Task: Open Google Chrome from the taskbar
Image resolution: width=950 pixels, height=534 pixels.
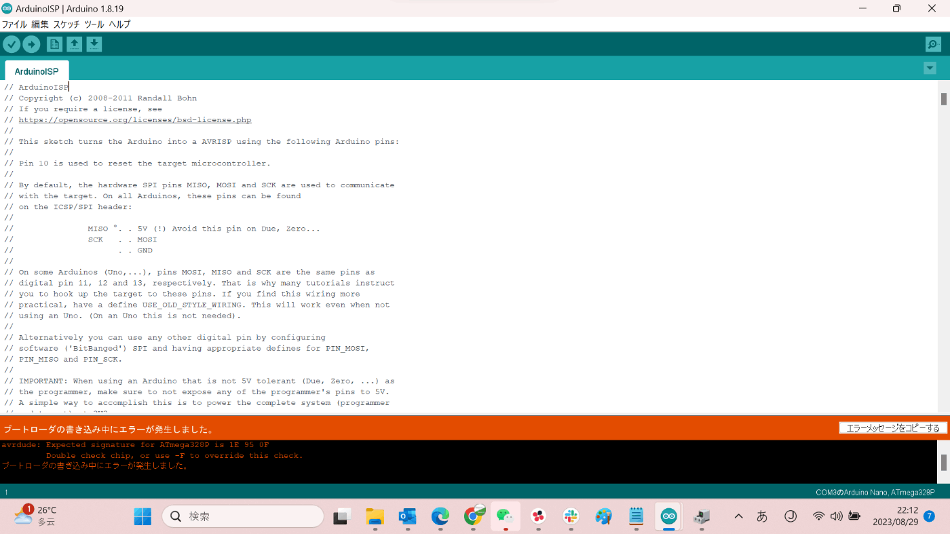Action: point(474,516)
